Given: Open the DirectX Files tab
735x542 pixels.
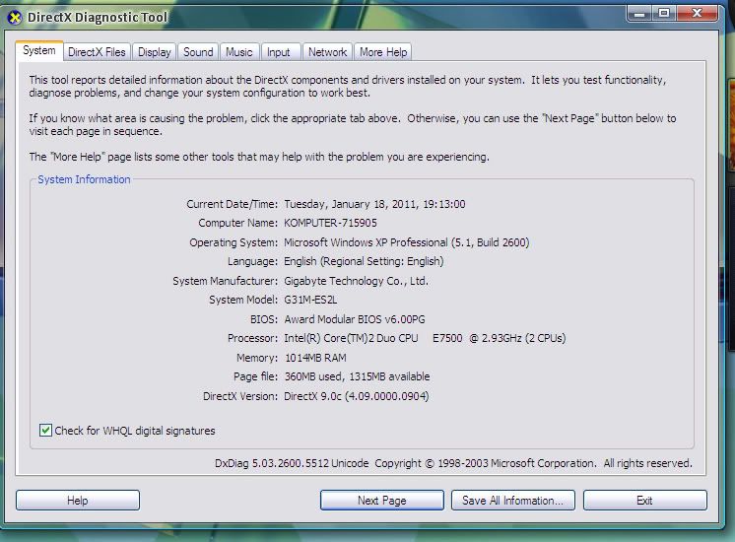Looking at the screenshot, I should tap(97, 52).
